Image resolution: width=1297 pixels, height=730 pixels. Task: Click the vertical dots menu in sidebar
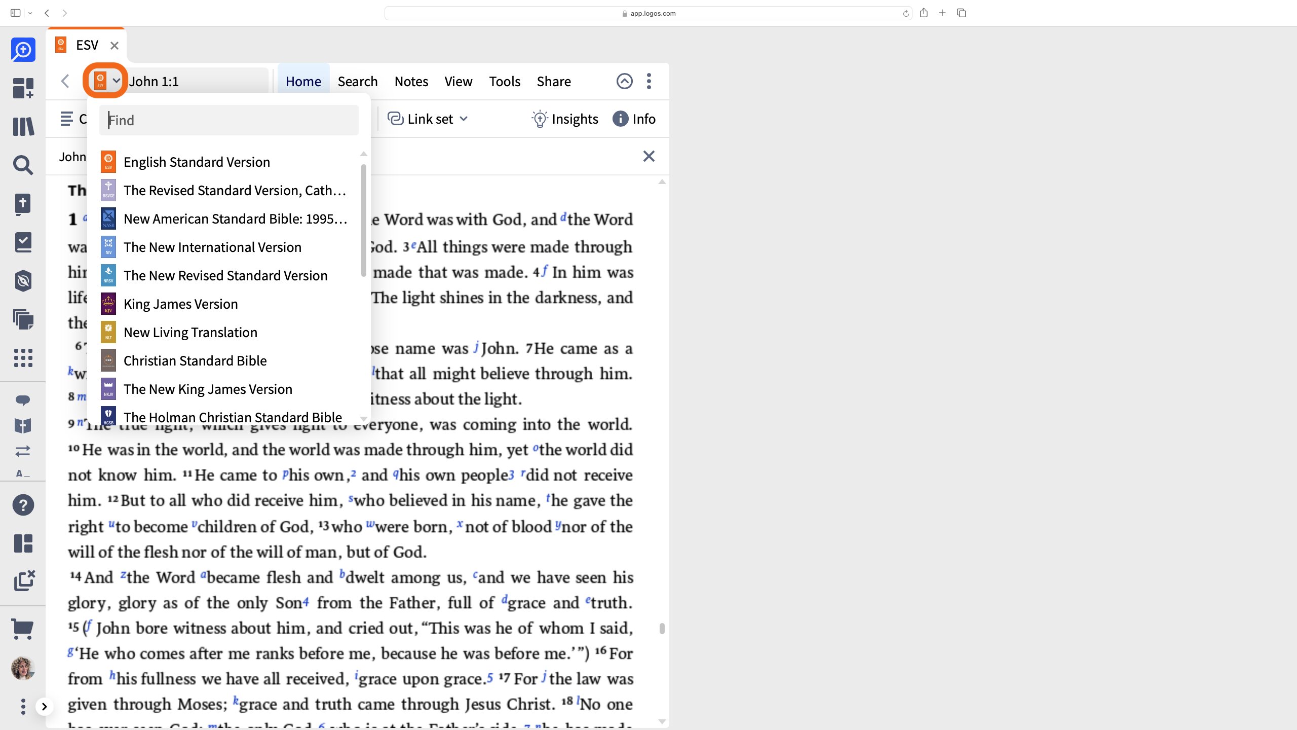23,706
